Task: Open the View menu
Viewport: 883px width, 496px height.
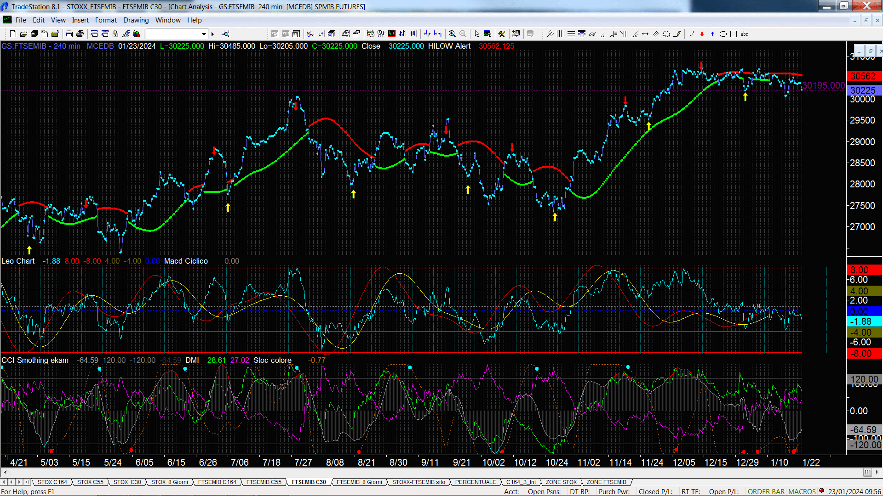Action: [58, 20]
